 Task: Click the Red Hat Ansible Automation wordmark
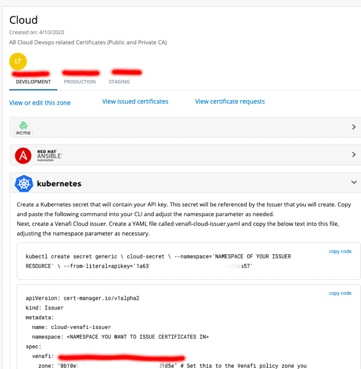49,155
